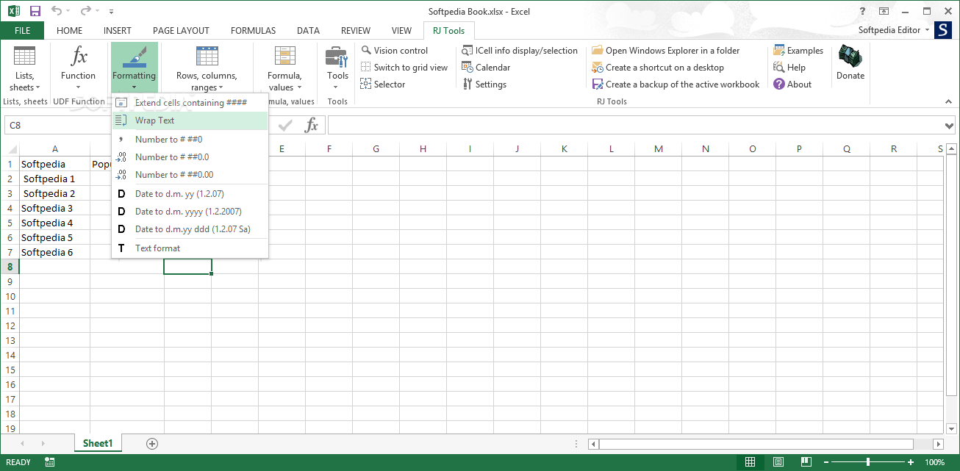Choose Extend cells containing ####

190,103
